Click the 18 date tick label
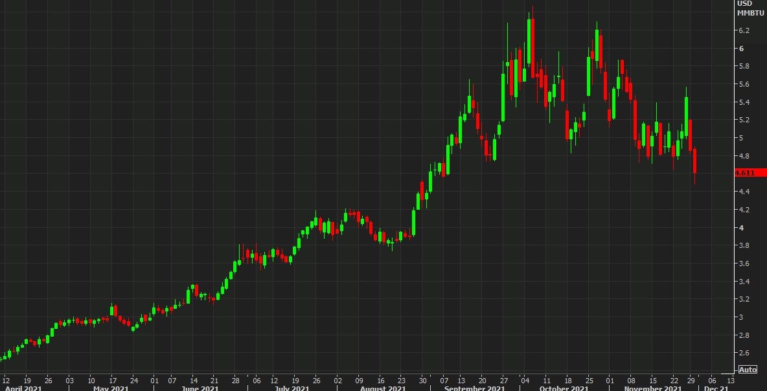 click(568, 380)
